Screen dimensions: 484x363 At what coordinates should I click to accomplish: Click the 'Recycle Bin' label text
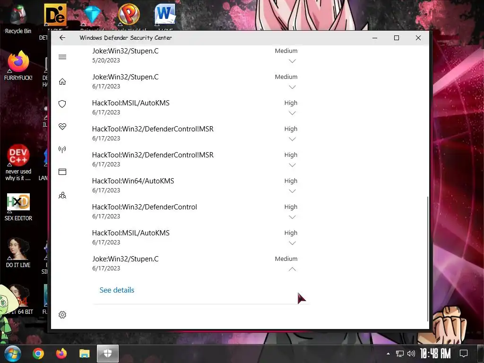pos(18,31)
